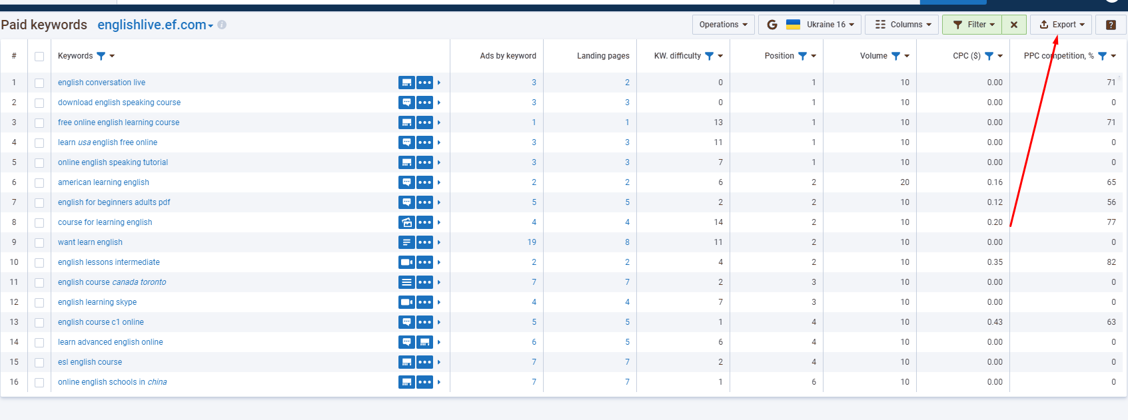The width and height of the screenshot is (1128, 420).
Task: Open more options for download english speaking course
Action: [425, 103]
